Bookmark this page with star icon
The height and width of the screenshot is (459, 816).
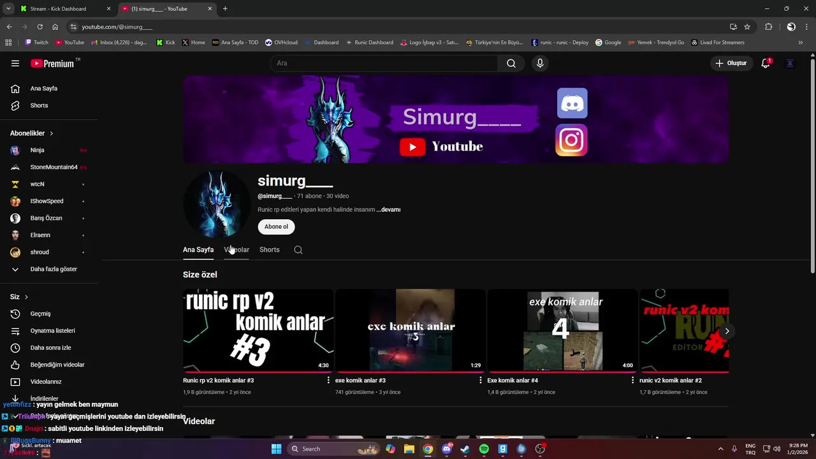[x=747, y=27]
